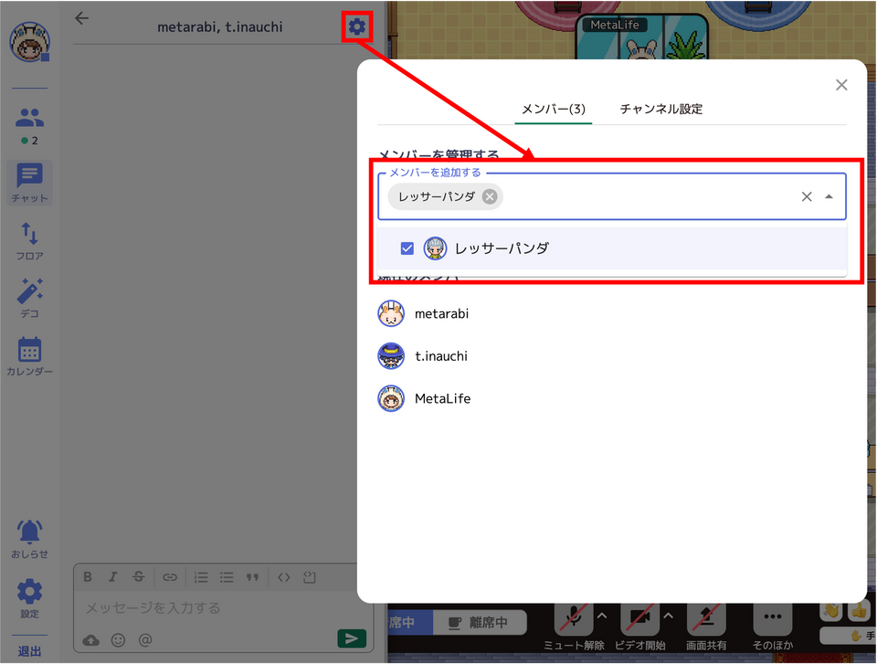The height and width of the screenshot is (664, 877).
Task: Click the MetaLife member name
Action: coord(443,399)
